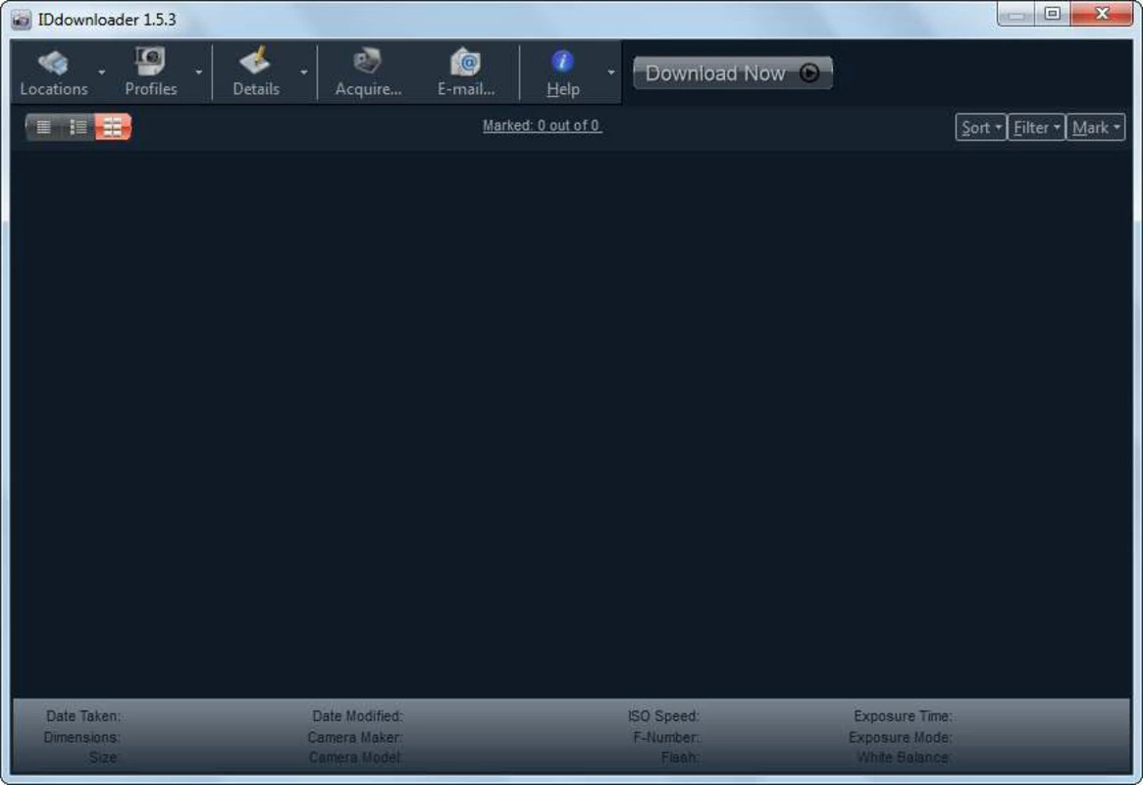Click the Size label in the info panel
The image size is (1143, 785).
click(104, 758)
